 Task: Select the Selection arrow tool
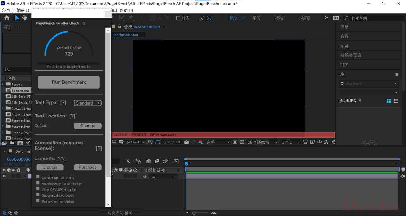point(17,18)
